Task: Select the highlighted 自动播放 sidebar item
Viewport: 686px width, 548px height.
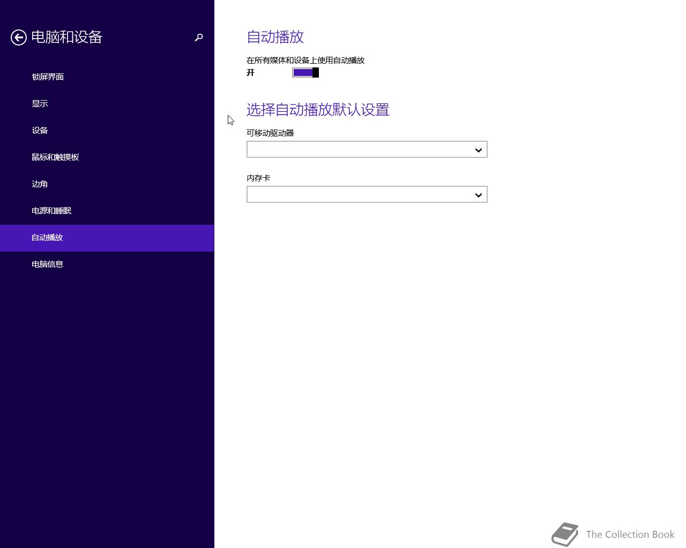Action: coord(107,238)
